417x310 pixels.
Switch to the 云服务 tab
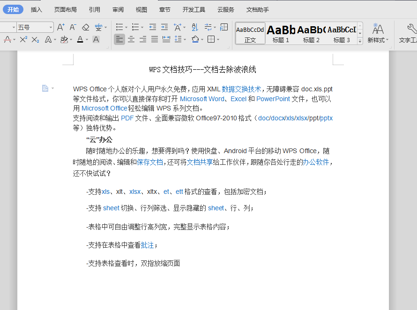226,9
